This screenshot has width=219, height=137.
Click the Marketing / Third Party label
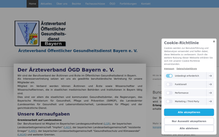(187, 101)
